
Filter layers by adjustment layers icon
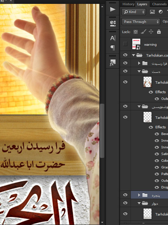click(x=161, y=12)
